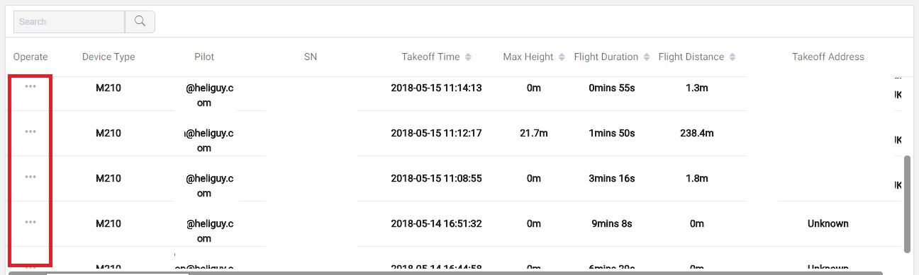Sort flights by Flight Distance arrows

point(733,57)
